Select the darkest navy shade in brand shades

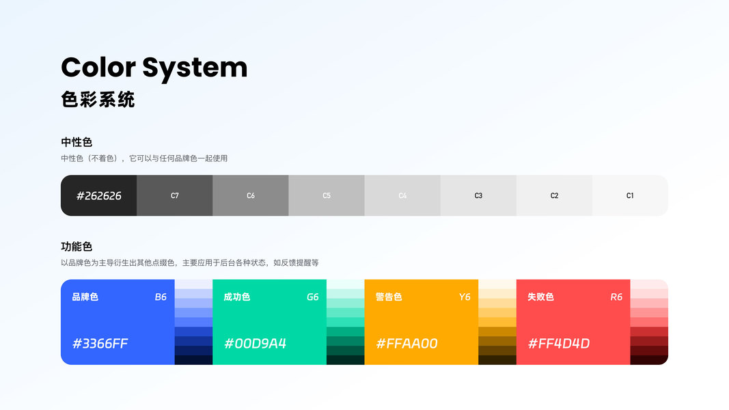coord(193,360)
